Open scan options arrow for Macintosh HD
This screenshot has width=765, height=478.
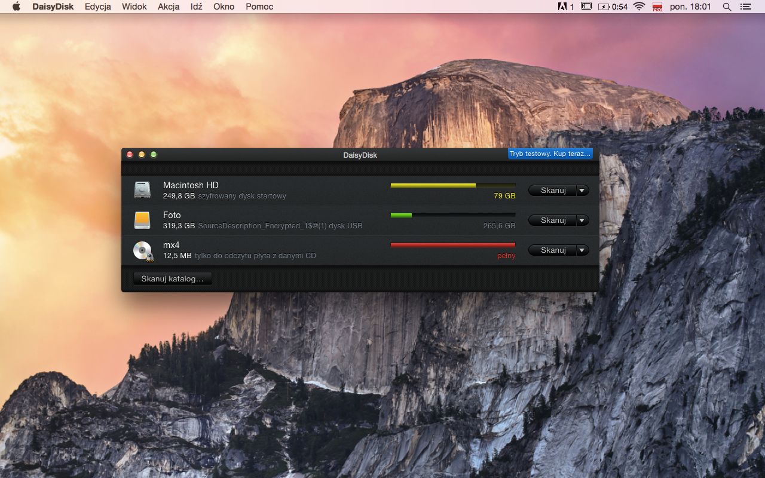coord(582,190)
